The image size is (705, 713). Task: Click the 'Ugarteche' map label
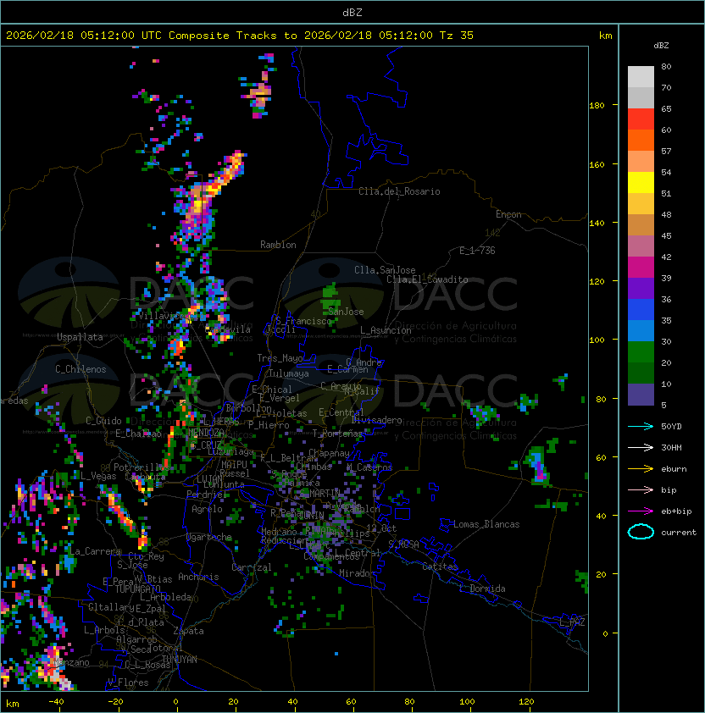click(x=209, y=537)
